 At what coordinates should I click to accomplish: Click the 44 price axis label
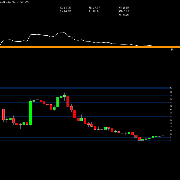171,113
